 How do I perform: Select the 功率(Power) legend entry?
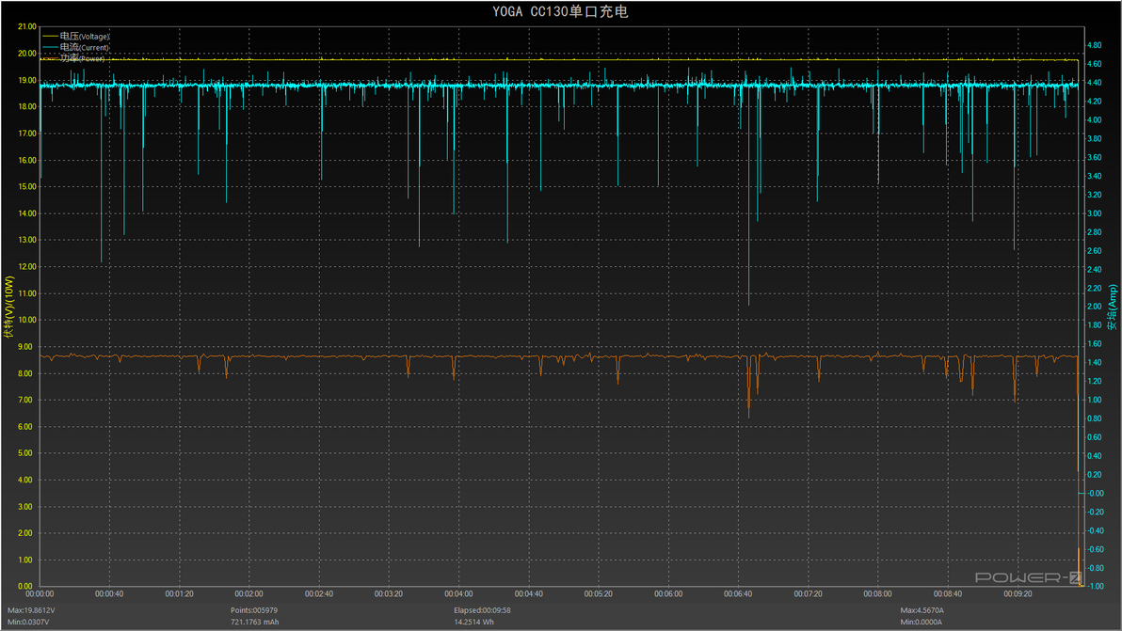tap(73, 58)
